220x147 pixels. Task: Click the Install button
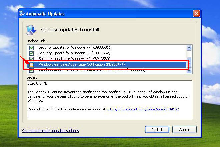[x=157, y=130]
